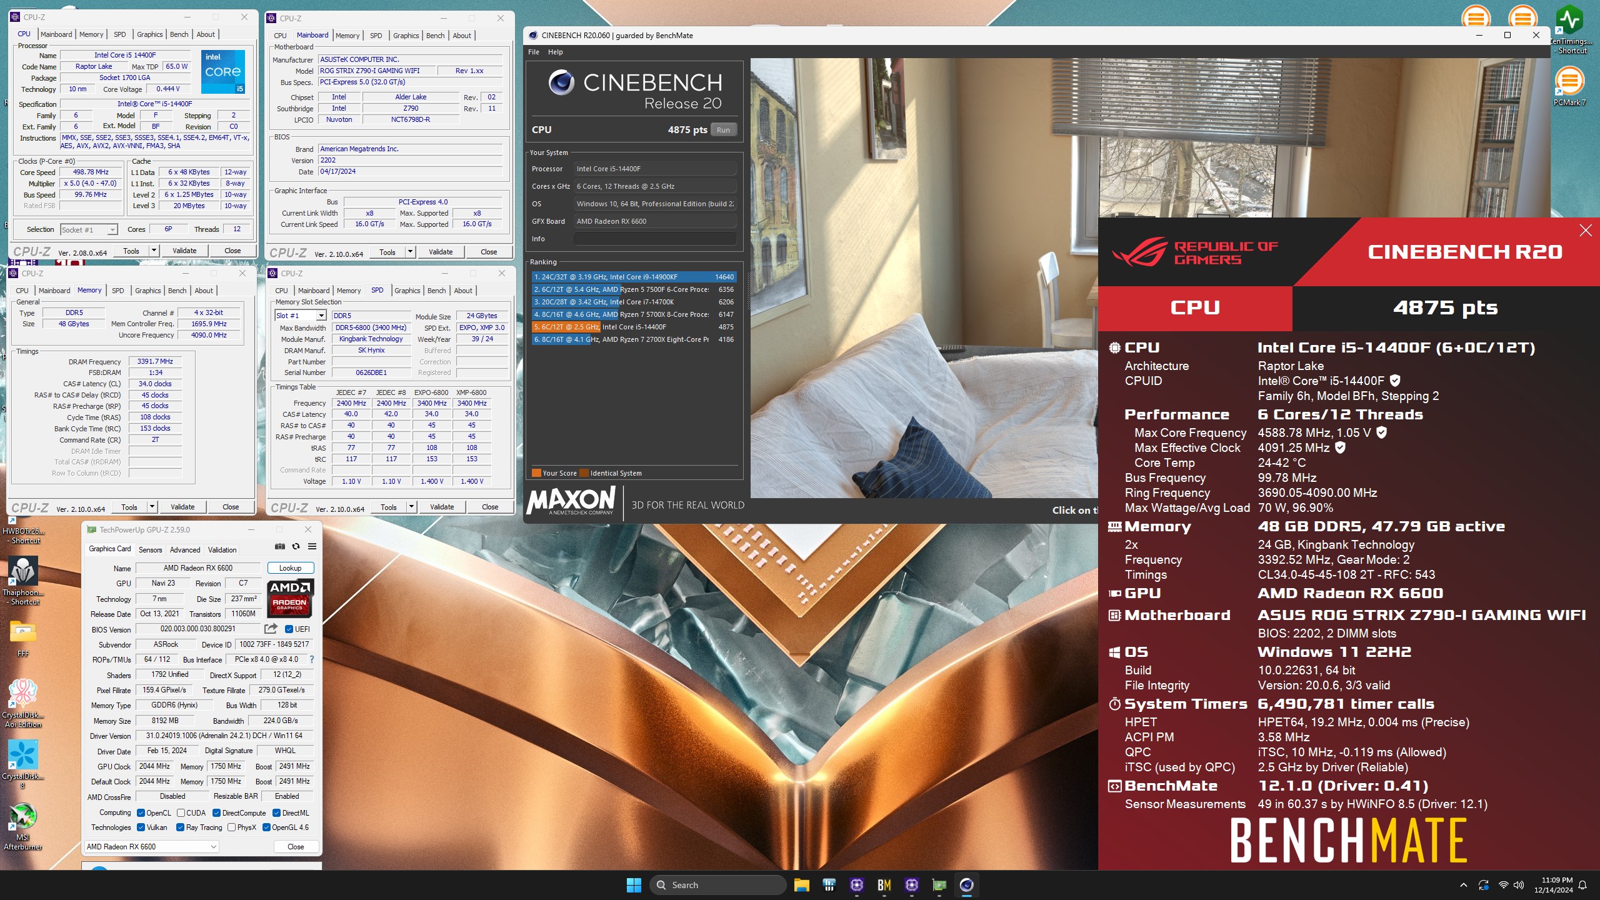Click the GPU-Z Lookup button
Viewport: 1600px width, 900px height.
(290, 568)
